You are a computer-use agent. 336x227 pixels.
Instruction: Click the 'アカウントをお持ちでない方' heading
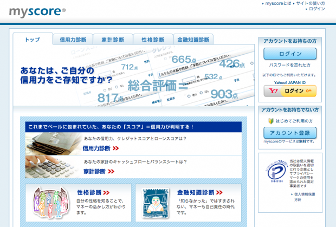click(290, 110)
